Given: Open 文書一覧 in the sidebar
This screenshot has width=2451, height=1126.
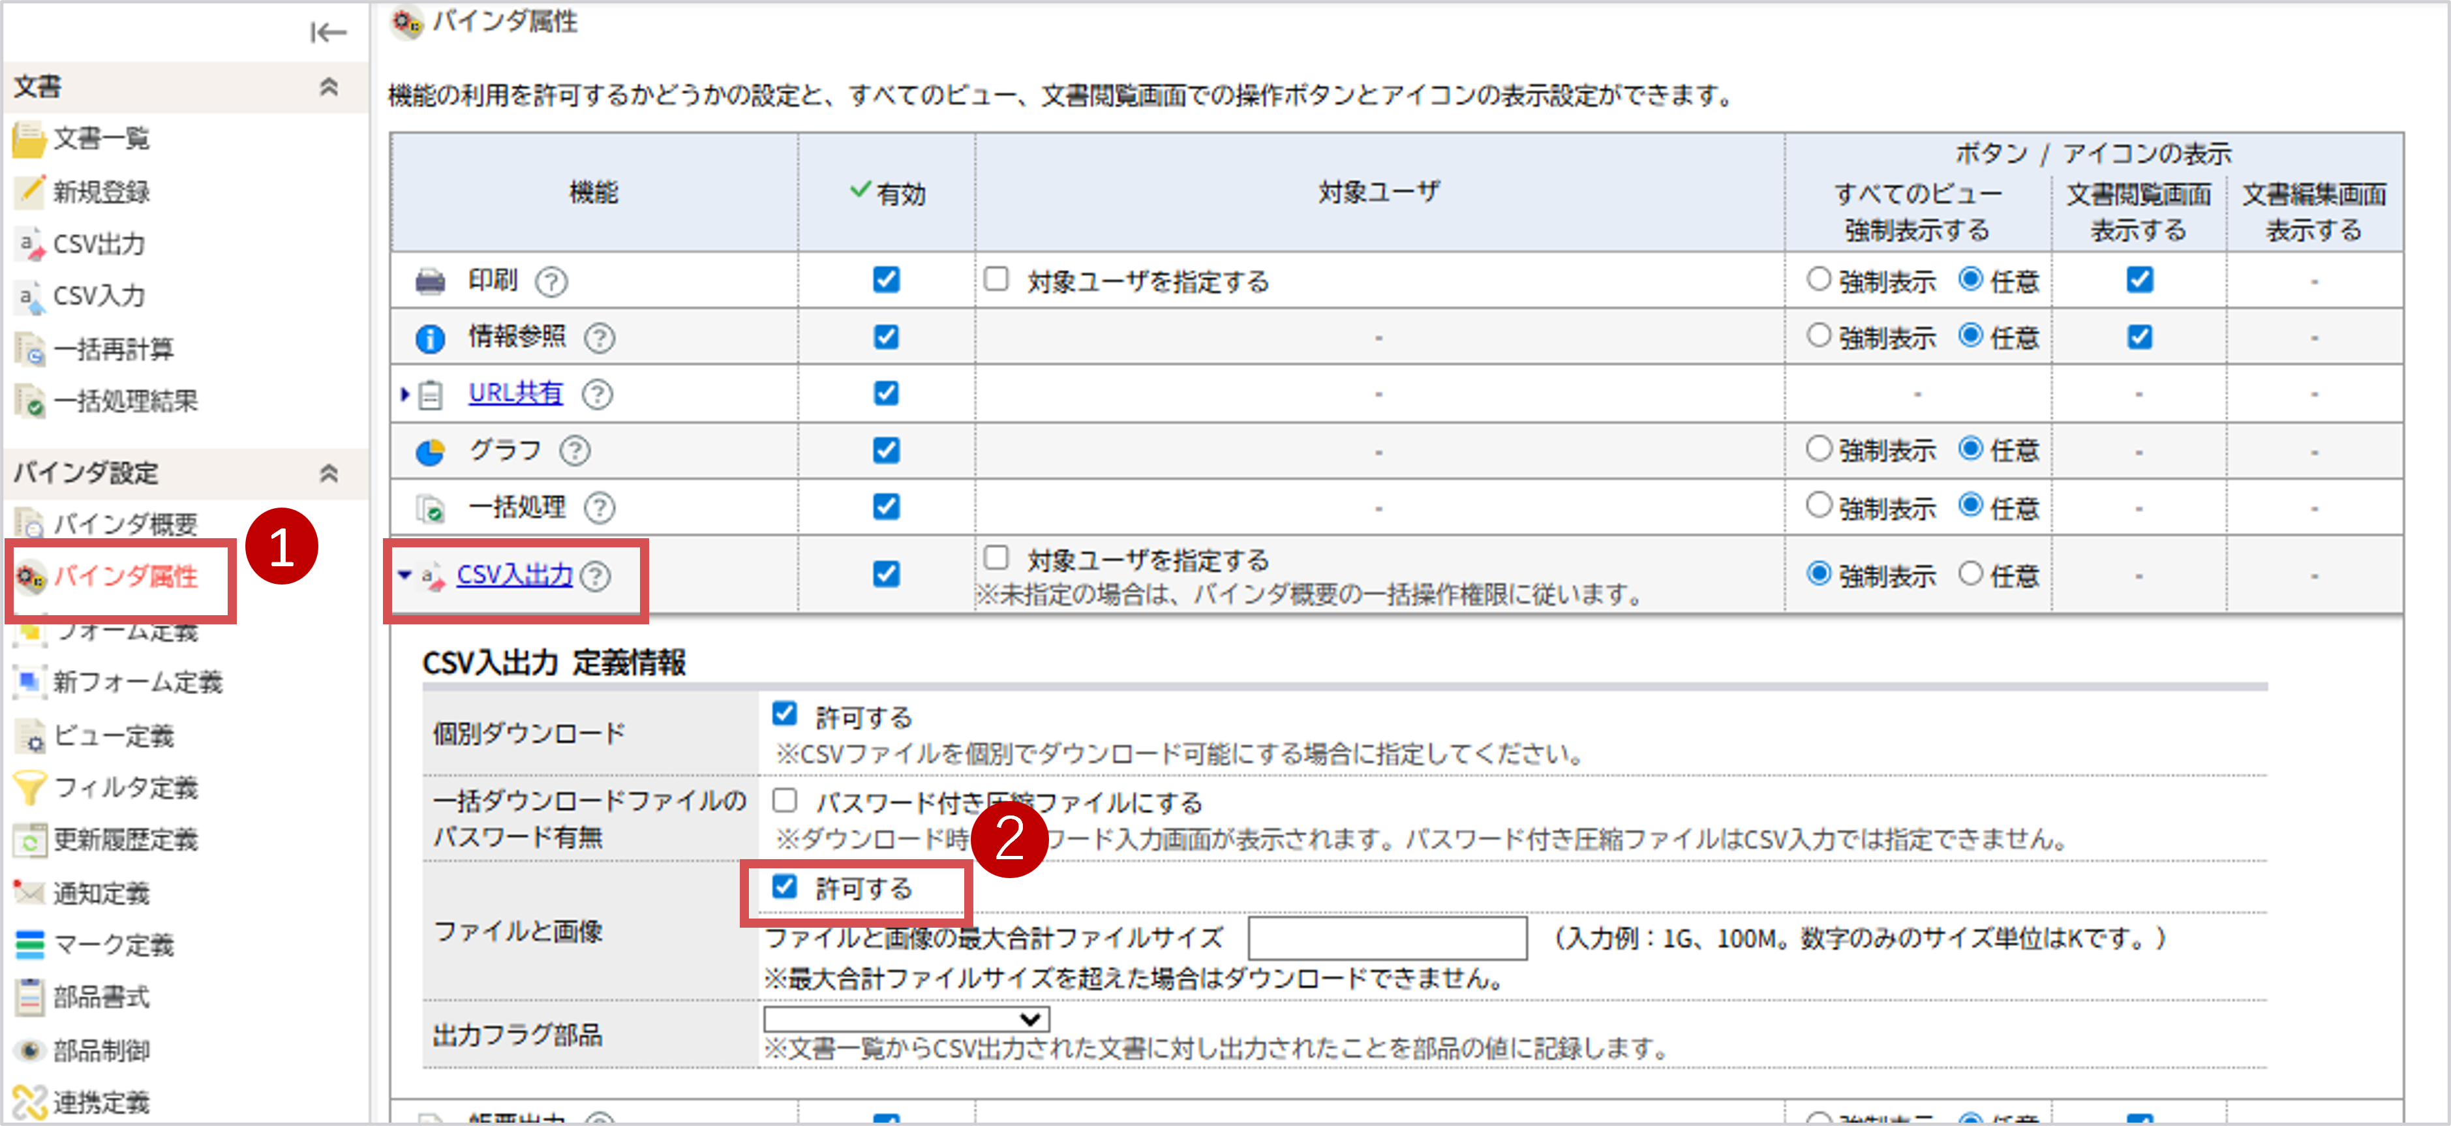Looking at the screenshot, I should coord(101,139).
